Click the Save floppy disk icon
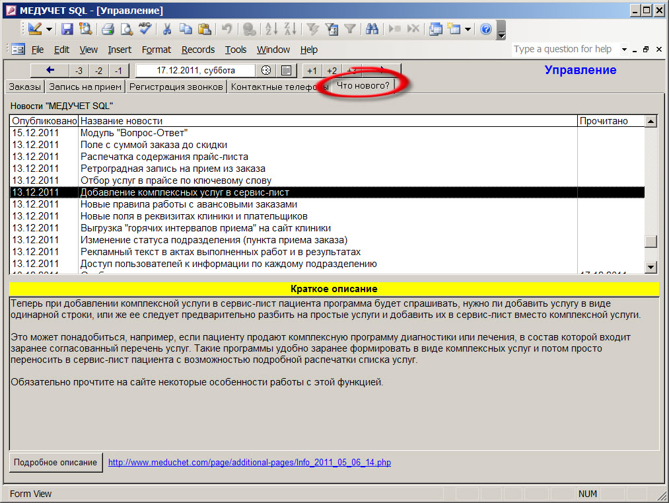The width and height of the screenshot is (669, 503). coord(67,29)
